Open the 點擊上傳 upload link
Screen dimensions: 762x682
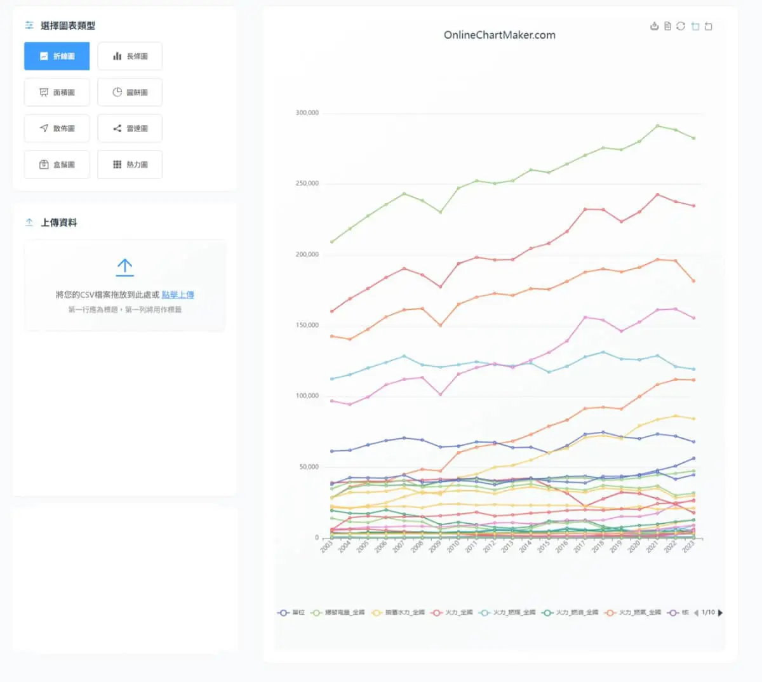pyautogui.click(x=178, y=295)
